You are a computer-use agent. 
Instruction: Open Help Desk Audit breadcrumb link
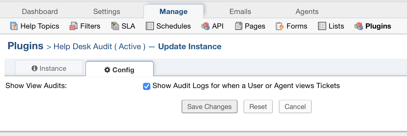pyautogui.click(x=99, y=47)
